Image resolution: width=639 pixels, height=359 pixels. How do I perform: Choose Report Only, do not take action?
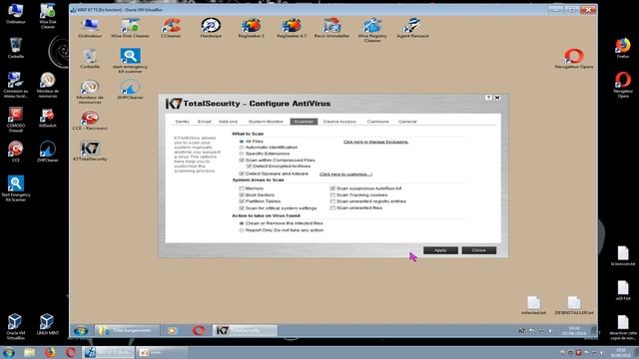(242, 230)
